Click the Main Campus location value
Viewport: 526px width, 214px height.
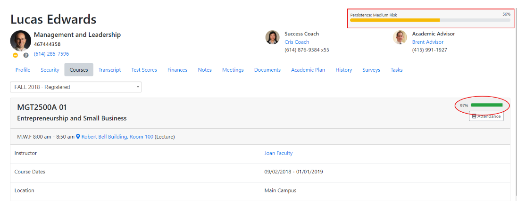click(280, 190)
